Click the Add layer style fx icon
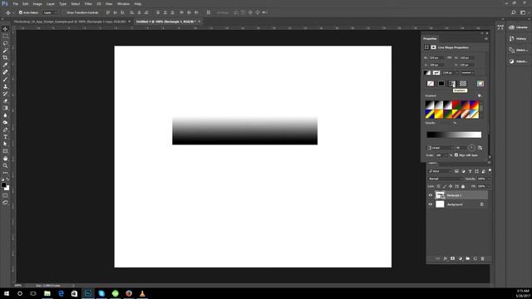This screenshot has width=532, height=299. [446, 258]
